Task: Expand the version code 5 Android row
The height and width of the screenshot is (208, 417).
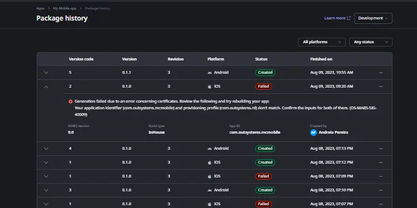Action: click(46, 73)
